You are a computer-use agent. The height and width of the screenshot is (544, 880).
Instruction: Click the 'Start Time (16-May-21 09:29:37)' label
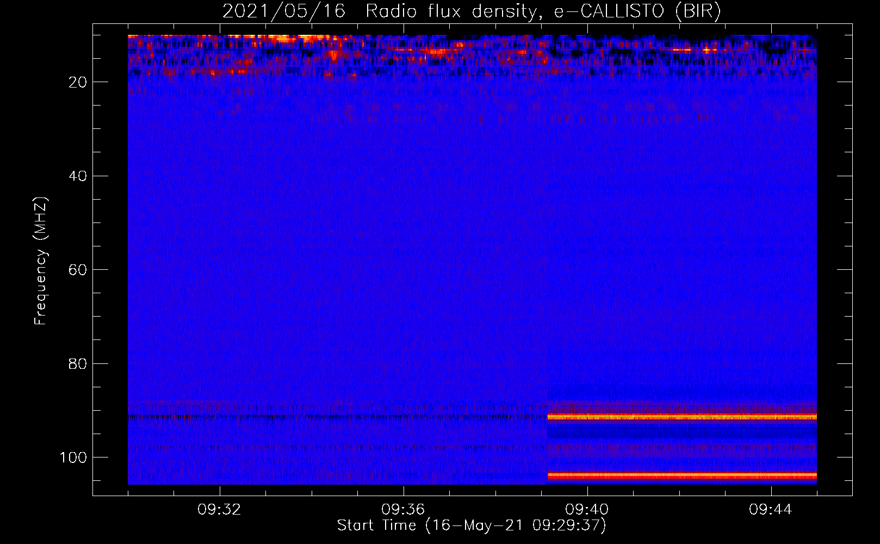point(472,526)
